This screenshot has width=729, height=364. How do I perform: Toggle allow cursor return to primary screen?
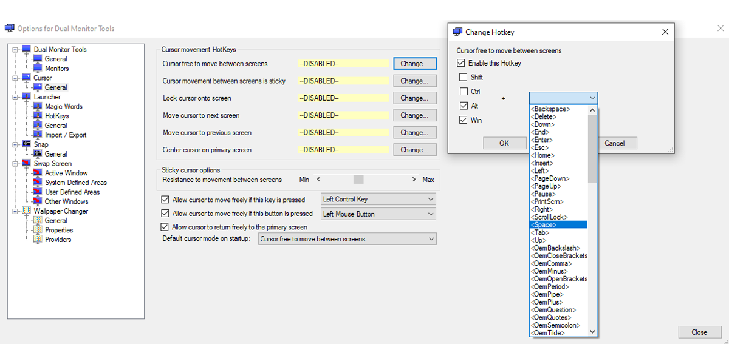[165, 227]
